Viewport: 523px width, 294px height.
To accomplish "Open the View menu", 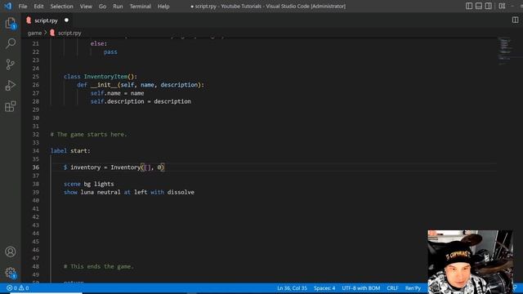I will click(86, 7).
